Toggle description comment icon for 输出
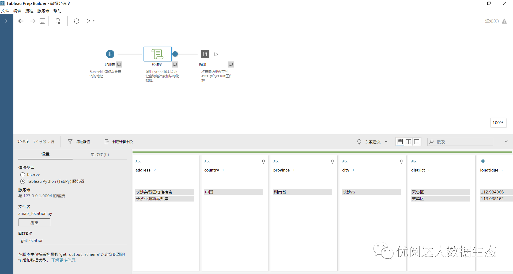Viewport: 513px width, 274px height. click(231, 64)
